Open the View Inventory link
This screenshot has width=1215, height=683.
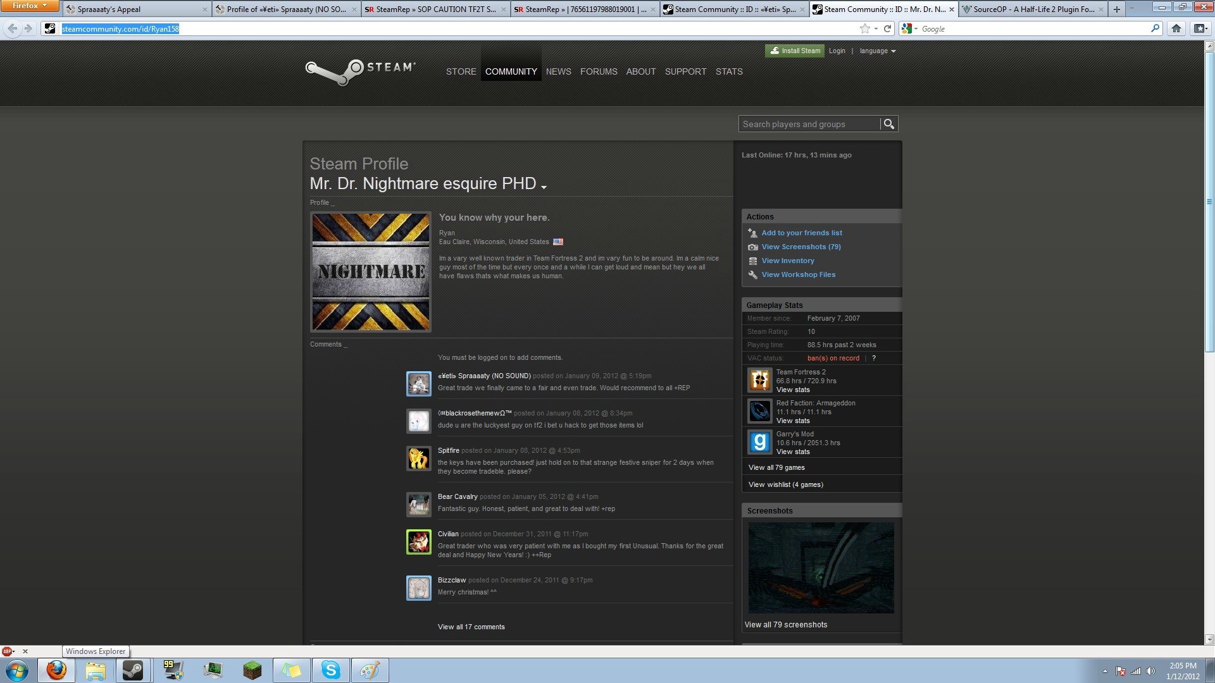[787, 261]
